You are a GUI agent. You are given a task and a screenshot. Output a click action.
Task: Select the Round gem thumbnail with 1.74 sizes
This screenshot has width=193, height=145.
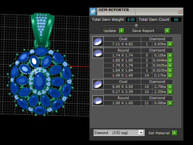[x=98, y=53]
